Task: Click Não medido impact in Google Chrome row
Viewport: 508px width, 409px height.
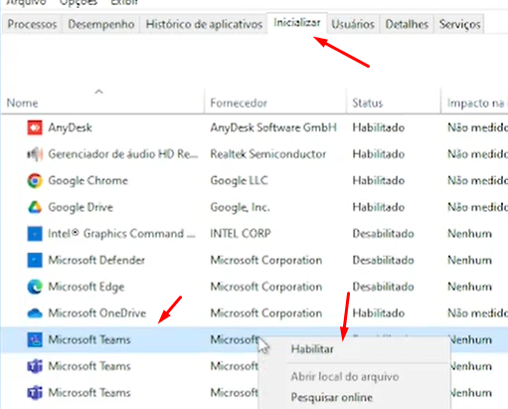Action: pyautogui.click(x=477, y=181)
